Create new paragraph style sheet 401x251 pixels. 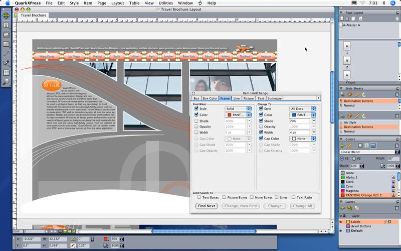pos(342,94)
